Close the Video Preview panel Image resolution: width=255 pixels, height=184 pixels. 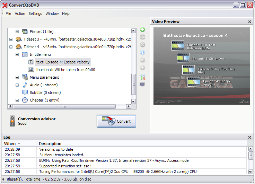click(x=249, y=21)
